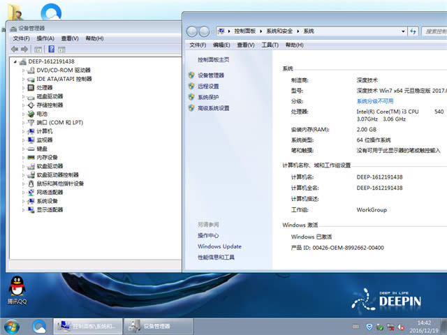Open the Windows Update link
The height and width of the screenshot is (335, 447).
[219, 246]
